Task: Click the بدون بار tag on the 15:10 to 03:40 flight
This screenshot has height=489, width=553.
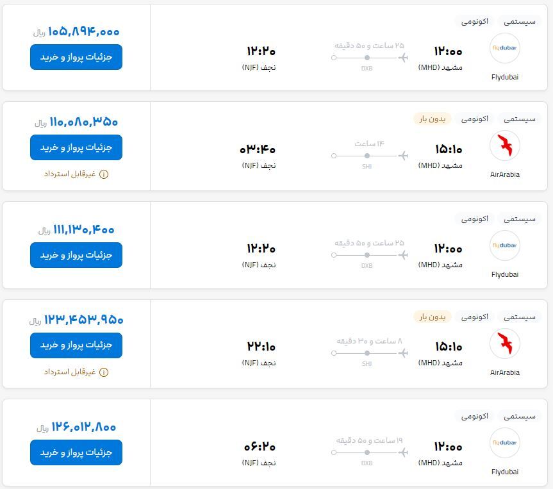Action: click(432, 119)
